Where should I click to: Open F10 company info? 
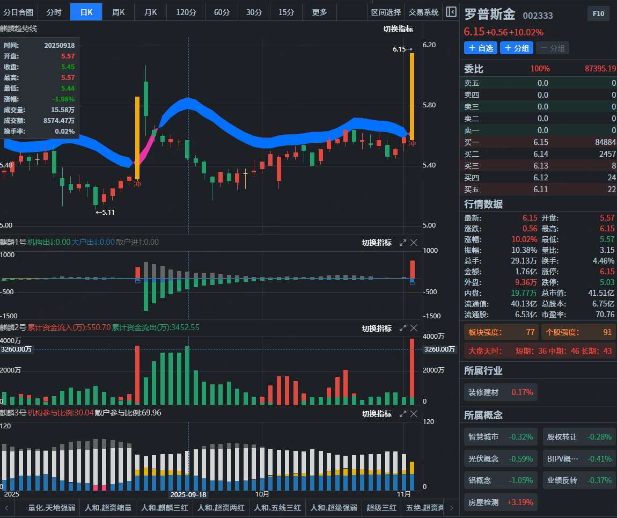(x=598, y=14)
